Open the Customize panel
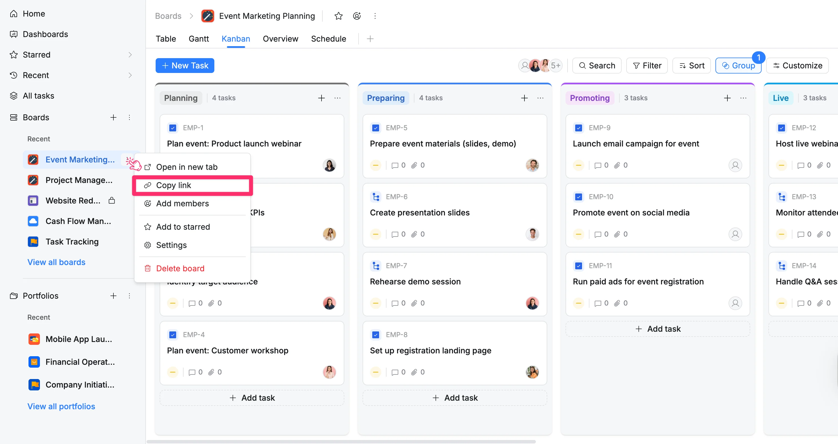This screenshot has width=838, height=444. pyautogui.click(x=797, y=66)
